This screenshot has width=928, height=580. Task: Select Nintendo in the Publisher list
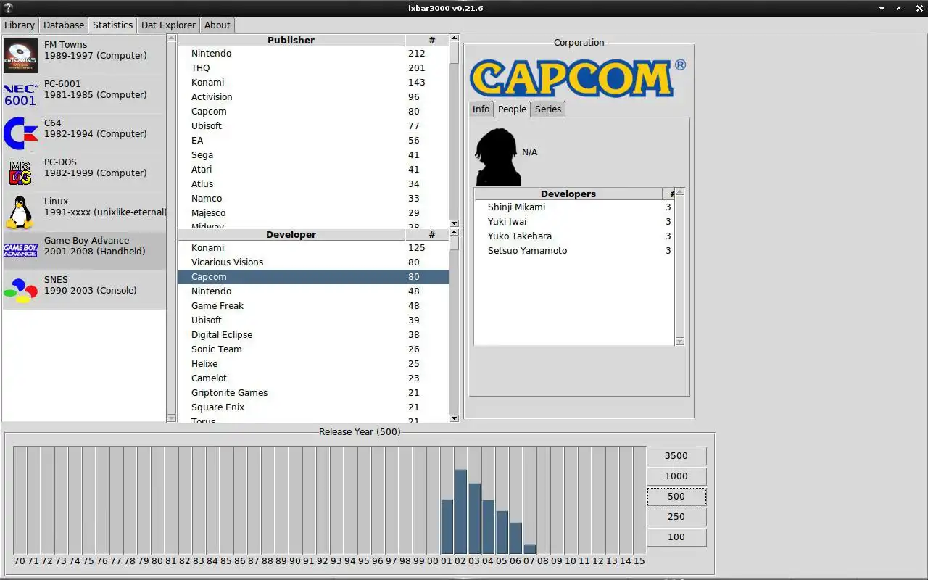(x=313, y=54)
